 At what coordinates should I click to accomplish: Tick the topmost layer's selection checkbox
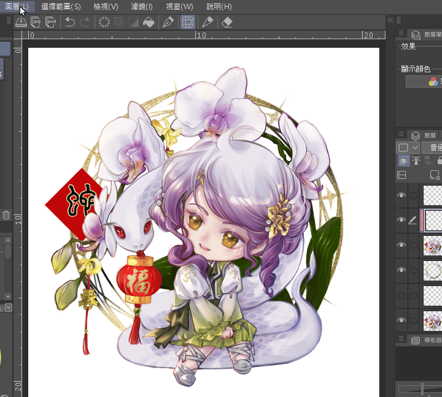414,195
